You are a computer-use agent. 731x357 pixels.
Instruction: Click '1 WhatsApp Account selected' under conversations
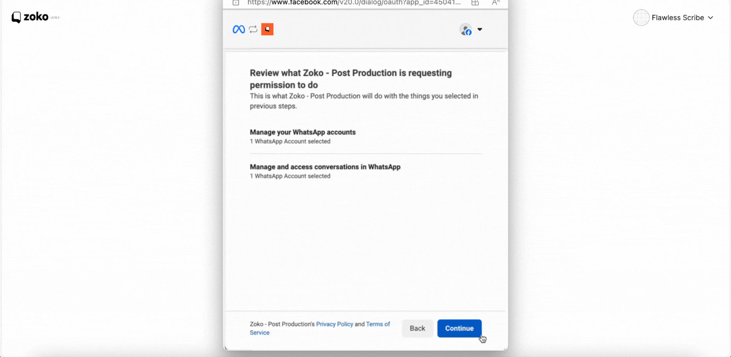(x=290, y=176)
